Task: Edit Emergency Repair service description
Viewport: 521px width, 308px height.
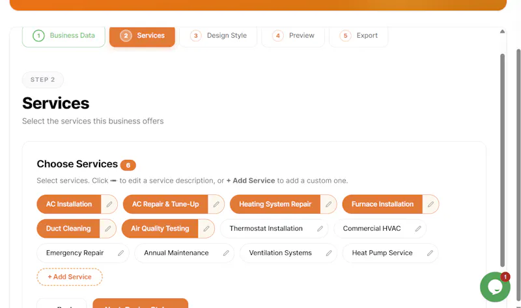Action: tap(120, 253)
